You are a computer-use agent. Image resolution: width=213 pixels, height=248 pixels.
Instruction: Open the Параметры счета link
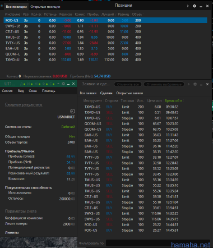[x=21, y=211]
